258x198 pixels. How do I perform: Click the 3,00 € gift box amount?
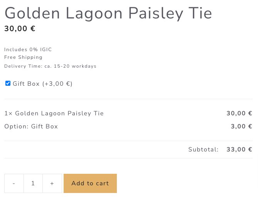[x=241, y=126]
